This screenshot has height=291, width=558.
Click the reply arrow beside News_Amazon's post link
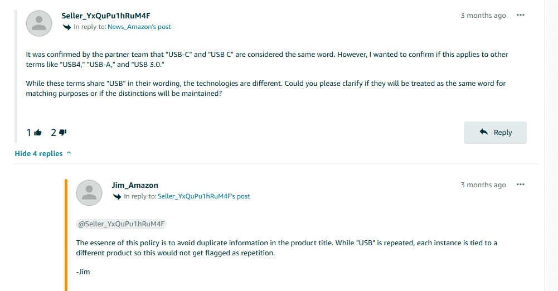[67, 27]
